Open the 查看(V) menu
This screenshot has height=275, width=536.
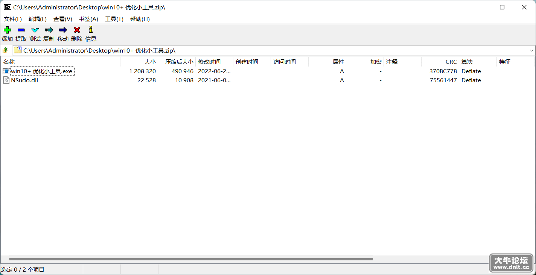(x=63, y=19)
